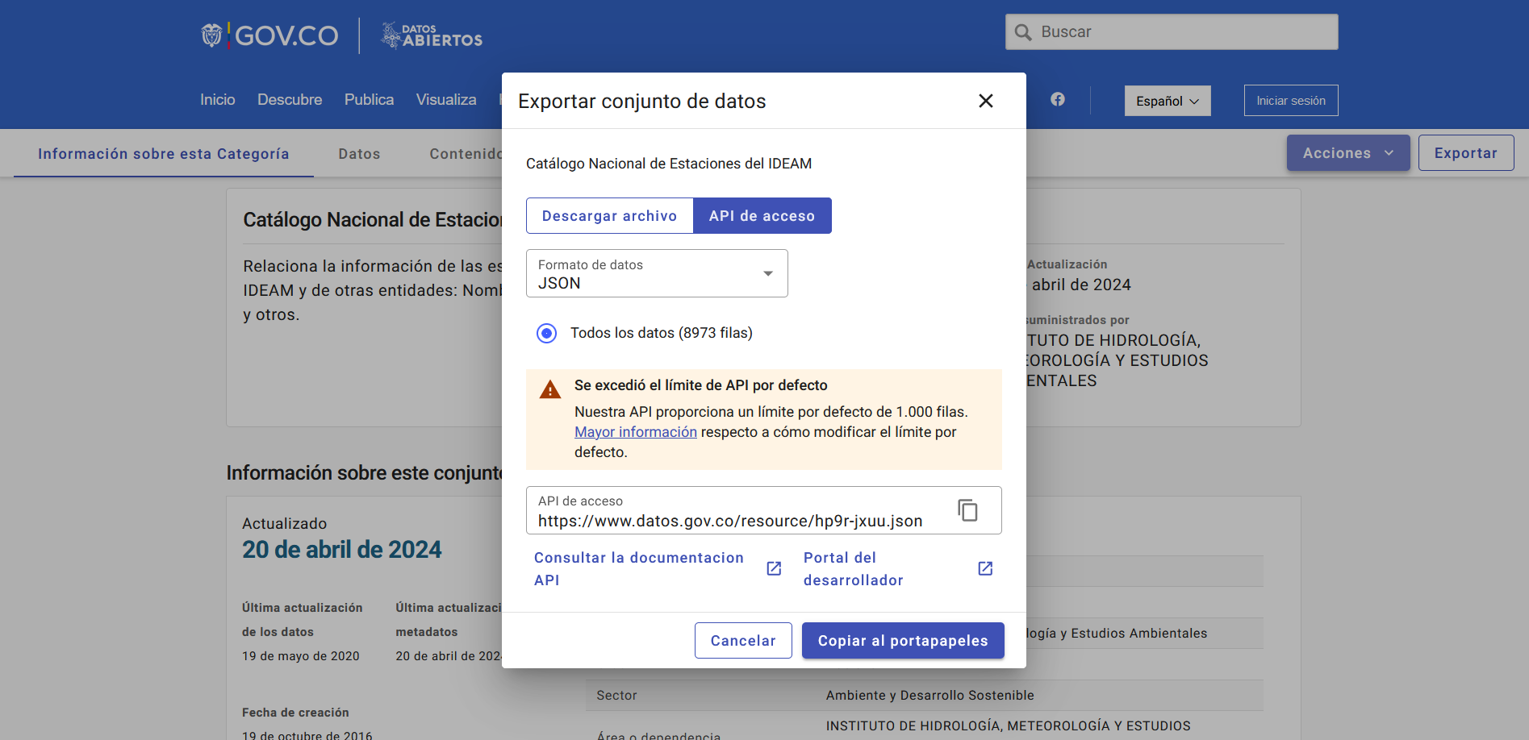Focus the Buscar search field
The width and height of the screenshot is (1529, 740).
1182,32
